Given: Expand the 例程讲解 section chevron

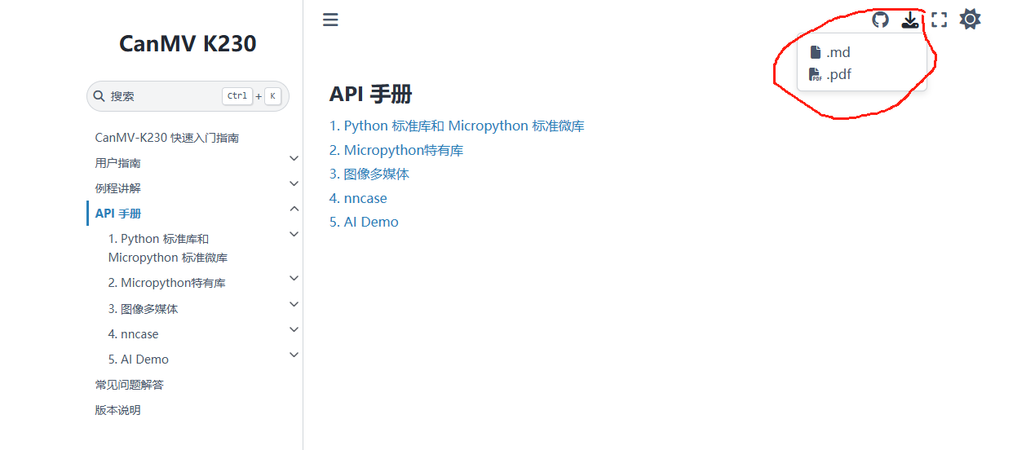Looking at the screenshot, I should (x=294, y=184).
